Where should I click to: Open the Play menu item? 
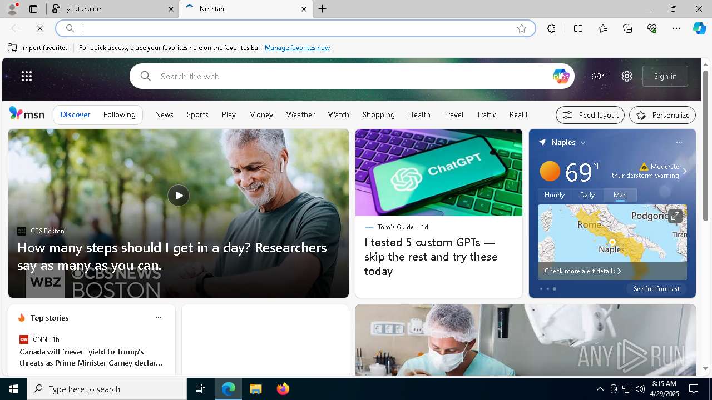point(229,114)
